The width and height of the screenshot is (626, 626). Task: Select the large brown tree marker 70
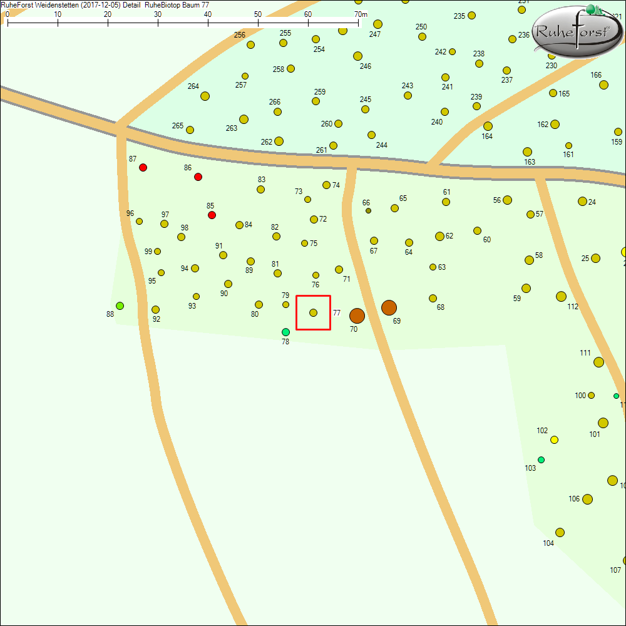(357, 316)
